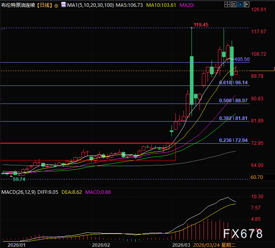
Task: Select the 0.500 \ 88.97 Fibonacci level label
Action: point(233,101)
